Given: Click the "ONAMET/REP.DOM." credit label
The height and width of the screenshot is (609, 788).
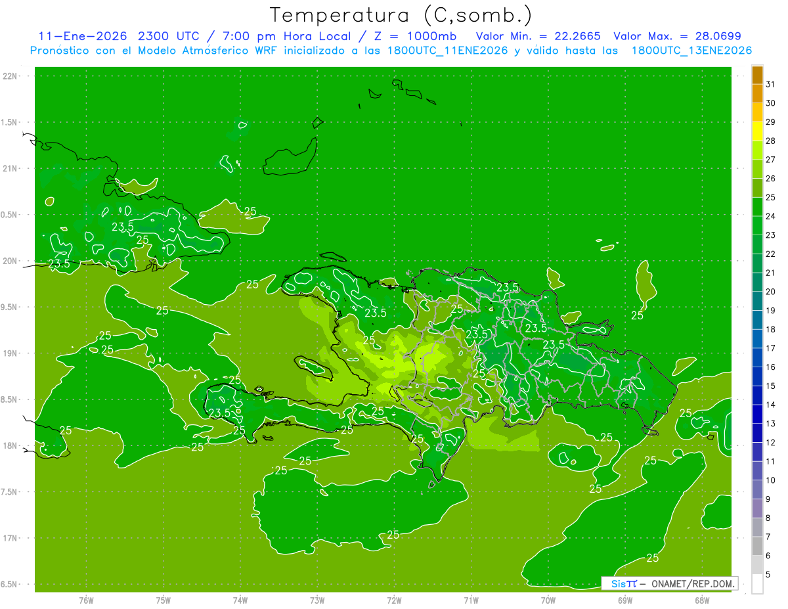Looking at the screenshot, I should [x=692, y=583].
